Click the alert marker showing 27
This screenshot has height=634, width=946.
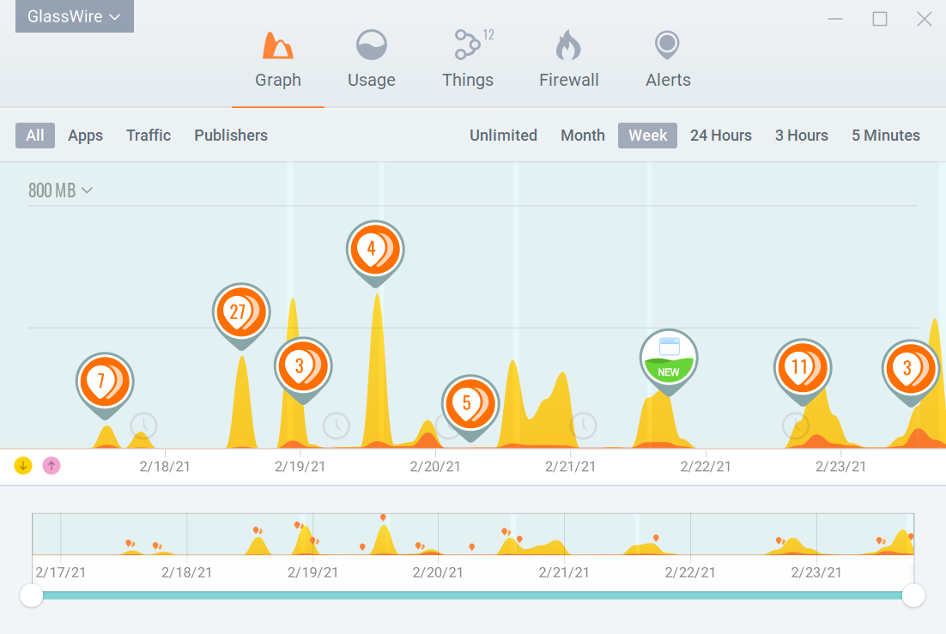pyautogui.click(x=241, y=316)
